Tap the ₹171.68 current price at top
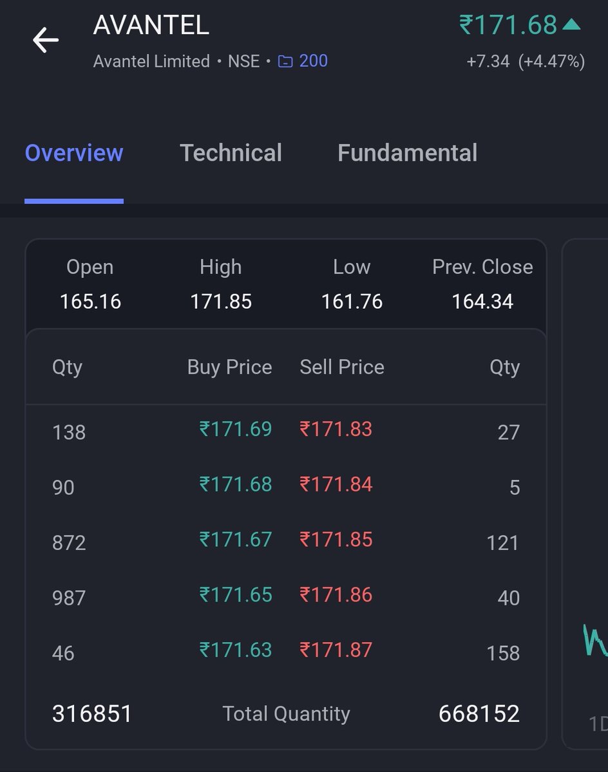Screen dimensions: 608x772 coord(508,25)
